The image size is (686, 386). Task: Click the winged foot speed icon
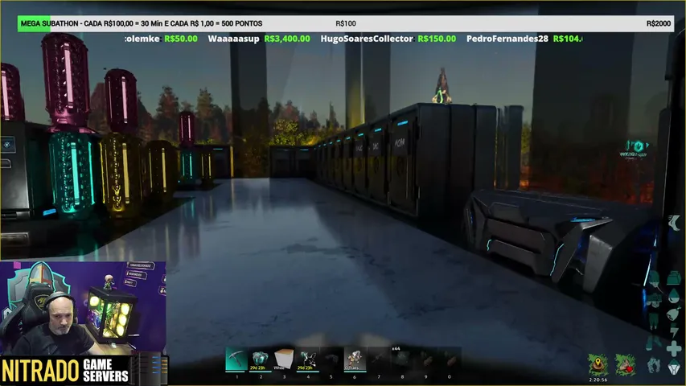coord(674,224)
